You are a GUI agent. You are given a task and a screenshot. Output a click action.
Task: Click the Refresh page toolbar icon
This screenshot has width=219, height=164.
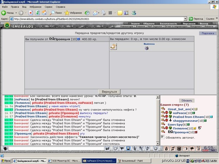click(x=38, y=13)
